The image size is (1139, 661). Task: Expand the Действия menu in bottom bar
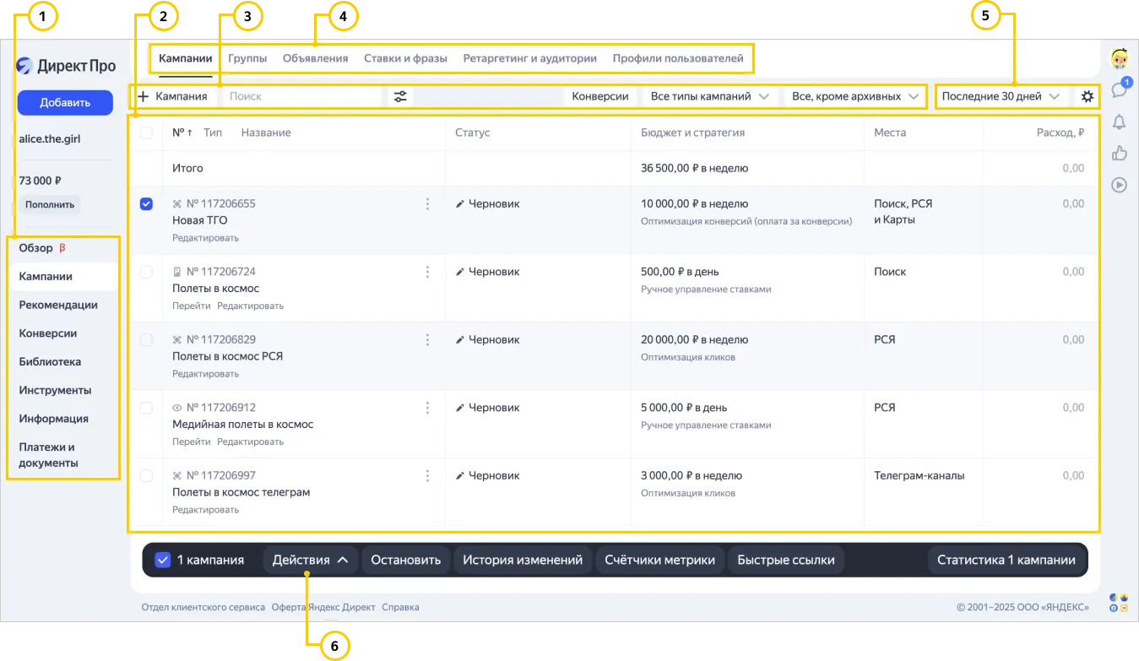(x=311, y=560)
